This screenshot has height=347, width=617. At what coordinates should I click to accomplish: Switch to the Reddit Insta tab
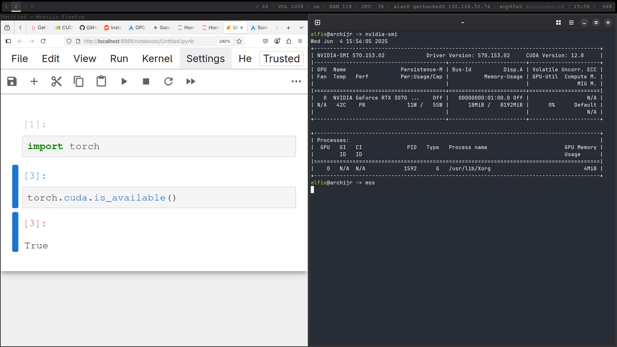tap(113, 27)
